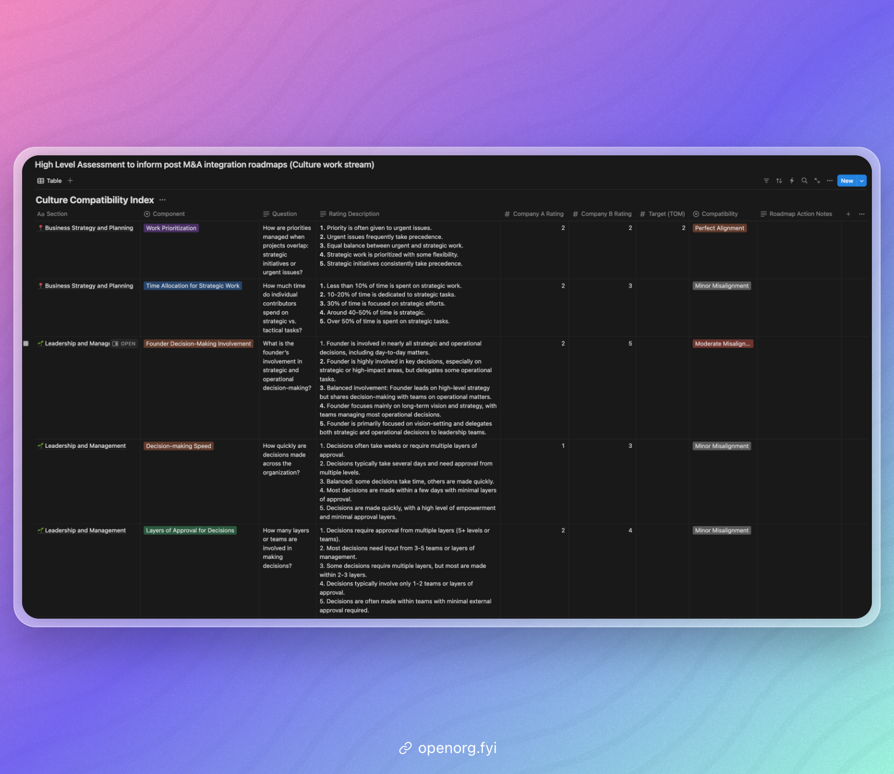
Task: Click the search magnifier icon
Action: 804,181
